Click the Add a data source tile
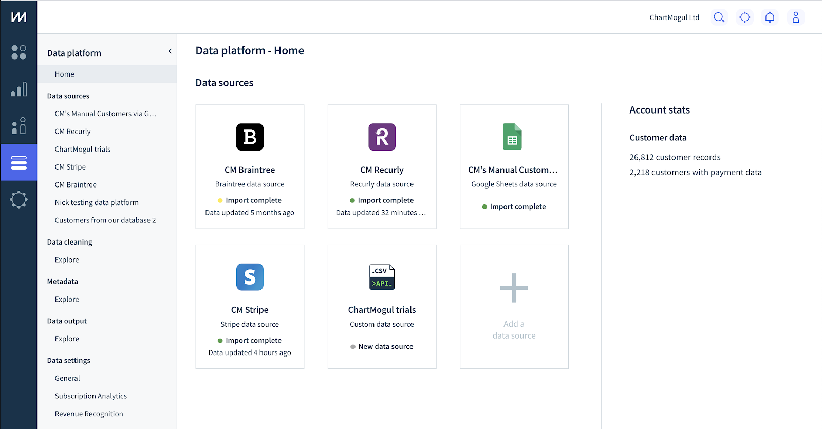822x429 pixels. 514,306
